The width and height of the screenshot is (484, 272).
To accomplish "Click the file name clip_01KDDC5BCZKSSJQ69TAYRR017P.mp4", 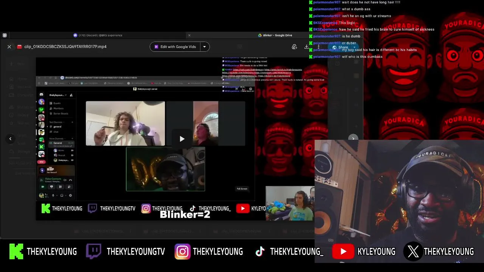I will [x=65, y=46].
